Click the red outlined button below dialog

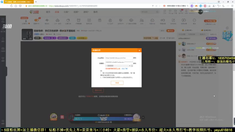98,90
